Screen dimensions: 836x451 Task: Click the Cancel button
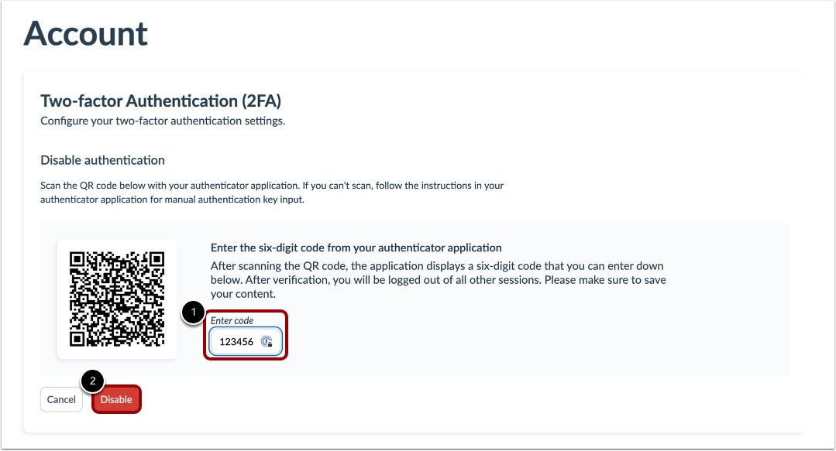coord(61,399)
